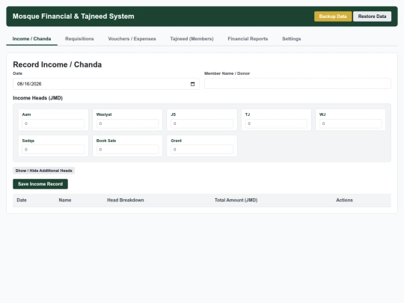Viewport: 404px width, 303px height.
Task: Click the Restore Data button
Action: coord(372,16)
